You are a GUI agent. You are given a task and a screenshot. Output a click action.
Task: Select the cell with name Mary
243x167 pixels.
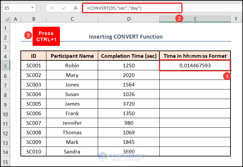pos(72,75)
